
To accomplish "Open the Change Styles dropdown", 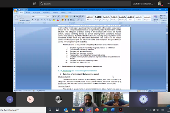I will coord(156,18).
